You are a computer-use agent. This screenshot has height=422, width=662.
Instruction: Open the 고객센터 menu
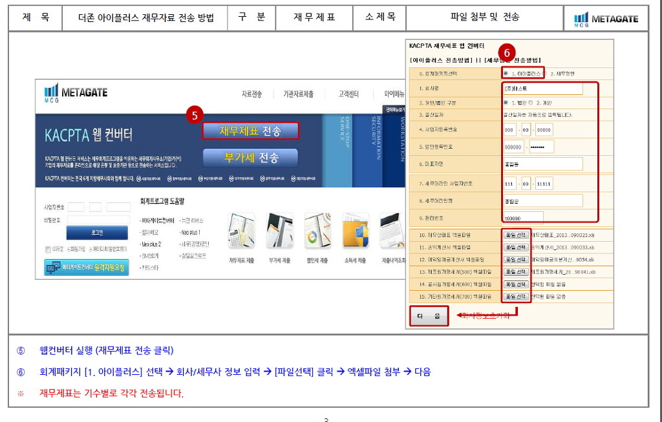[x=348, y=94]
